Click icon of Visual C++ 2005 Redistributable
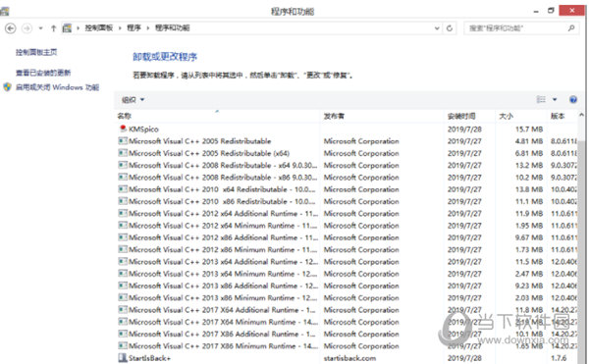The width and height of the screenshot is (589, 364). click(123, 141)
